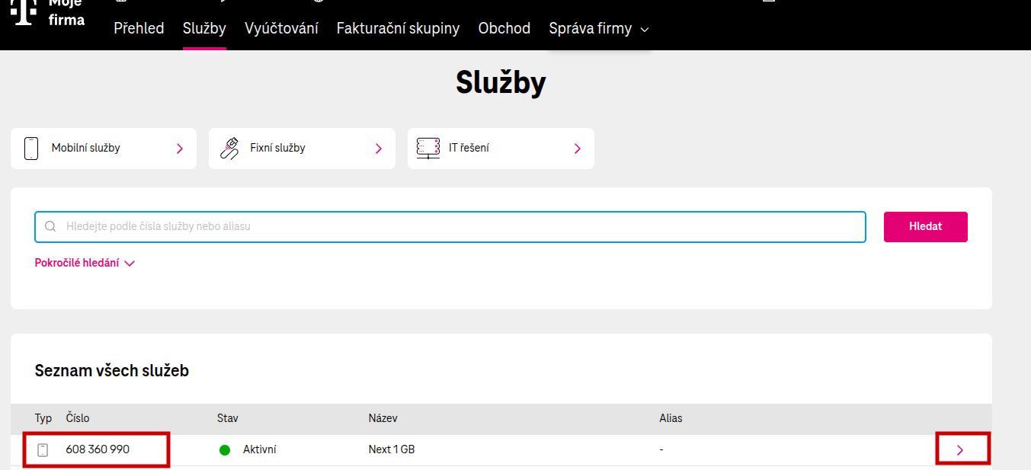
Task: Click the green Aktivní status dot
Action: [225, 449]
